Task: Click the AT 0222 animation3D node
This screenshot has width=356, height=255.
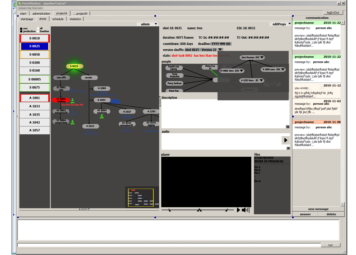Action: pyautogui.click(x=127, y=124)
